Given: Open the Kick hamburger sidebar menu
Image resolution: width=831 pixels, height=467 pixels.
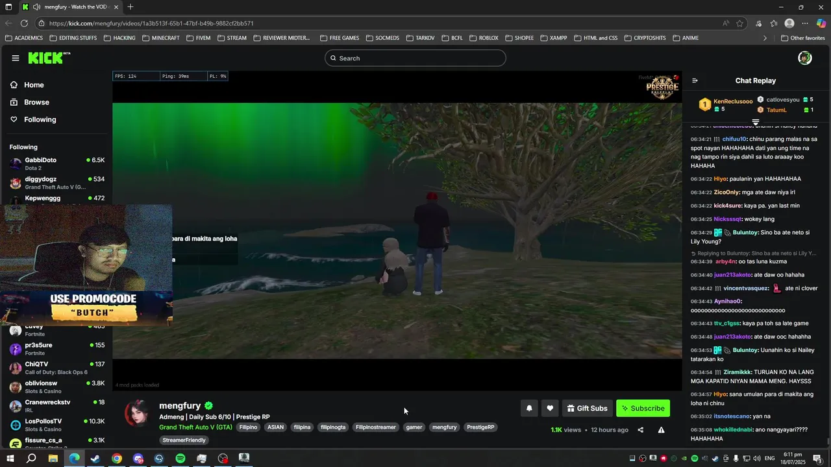Looking at the screenshot, I should 16,58.
